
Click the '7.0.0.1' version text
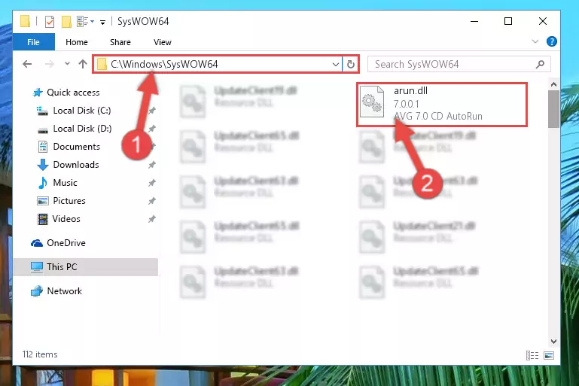click(406, 104)
